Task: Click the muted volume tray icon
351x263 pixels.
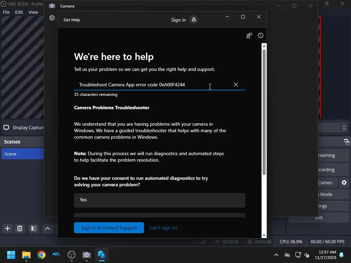Action: [x=307, y=255]
